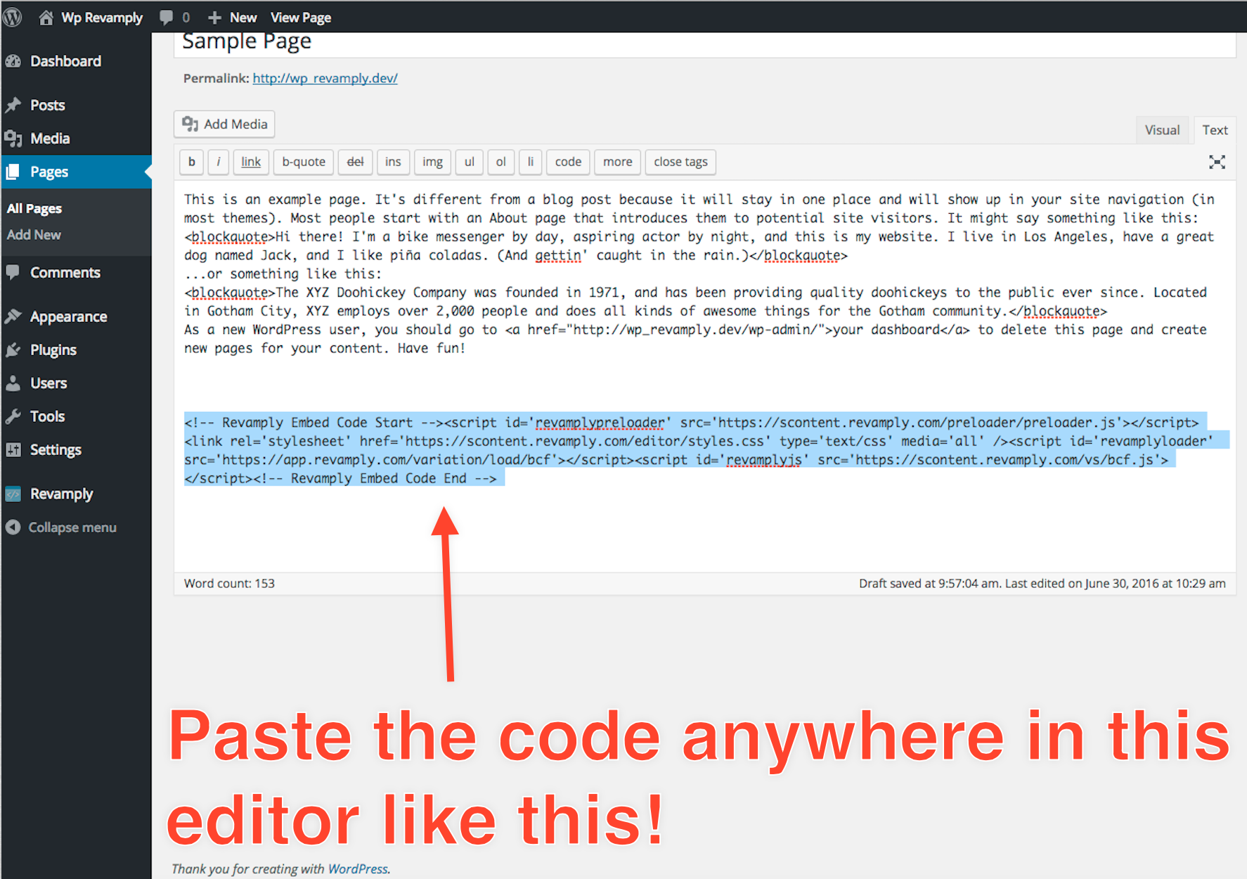1247x879 pixels.
Task: Click the Tools wrench icon
Action: (13, 416)
